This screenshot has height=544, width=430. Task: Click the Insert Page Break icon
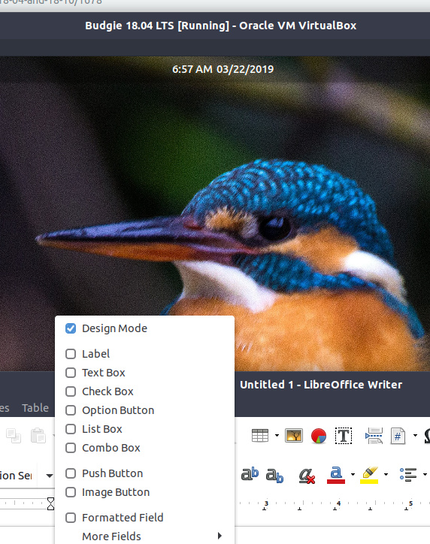374,436
